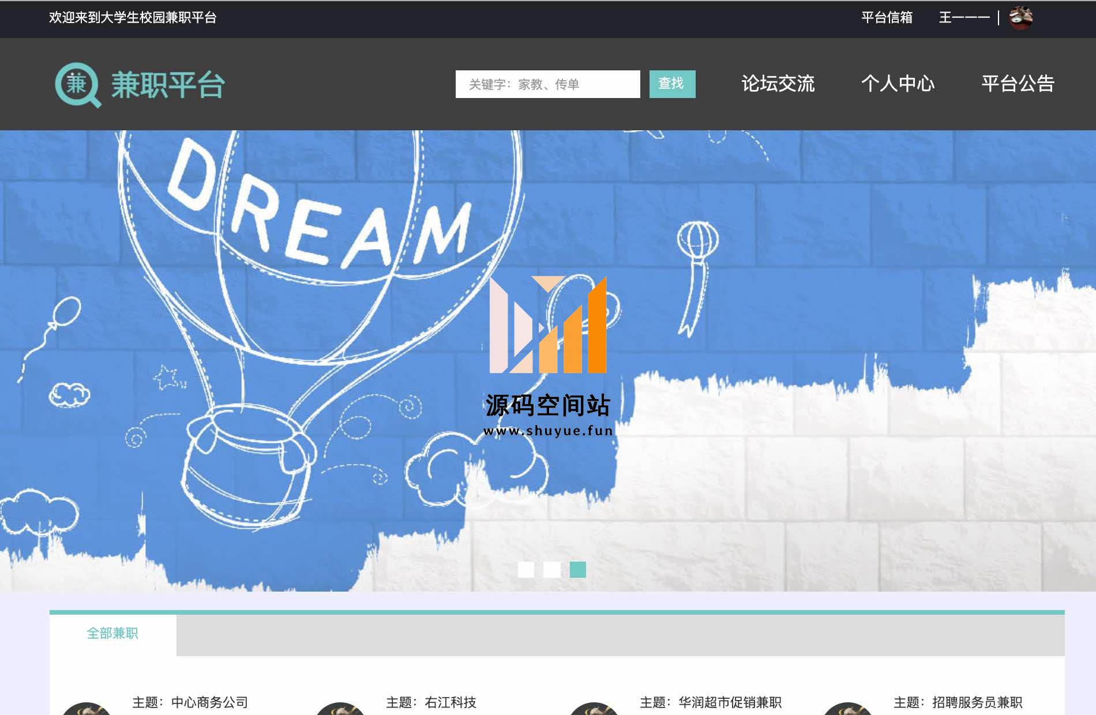
Task: Go to 个人中心 menu
Action: point(898,84)
